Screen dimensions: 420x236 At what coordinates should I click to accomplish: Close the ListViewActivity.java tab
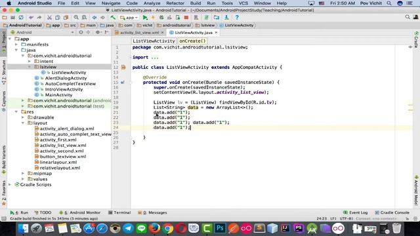point(216,32)
